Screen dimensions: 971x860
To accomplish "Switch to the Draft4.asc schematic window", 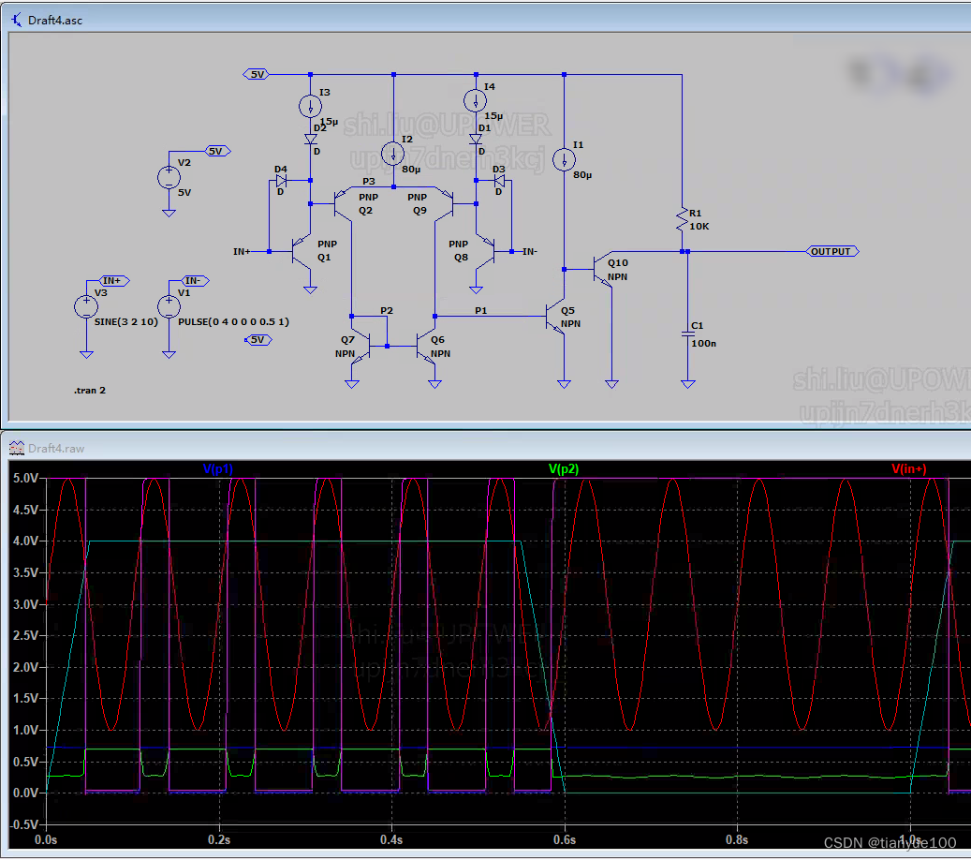I will 375,20.
